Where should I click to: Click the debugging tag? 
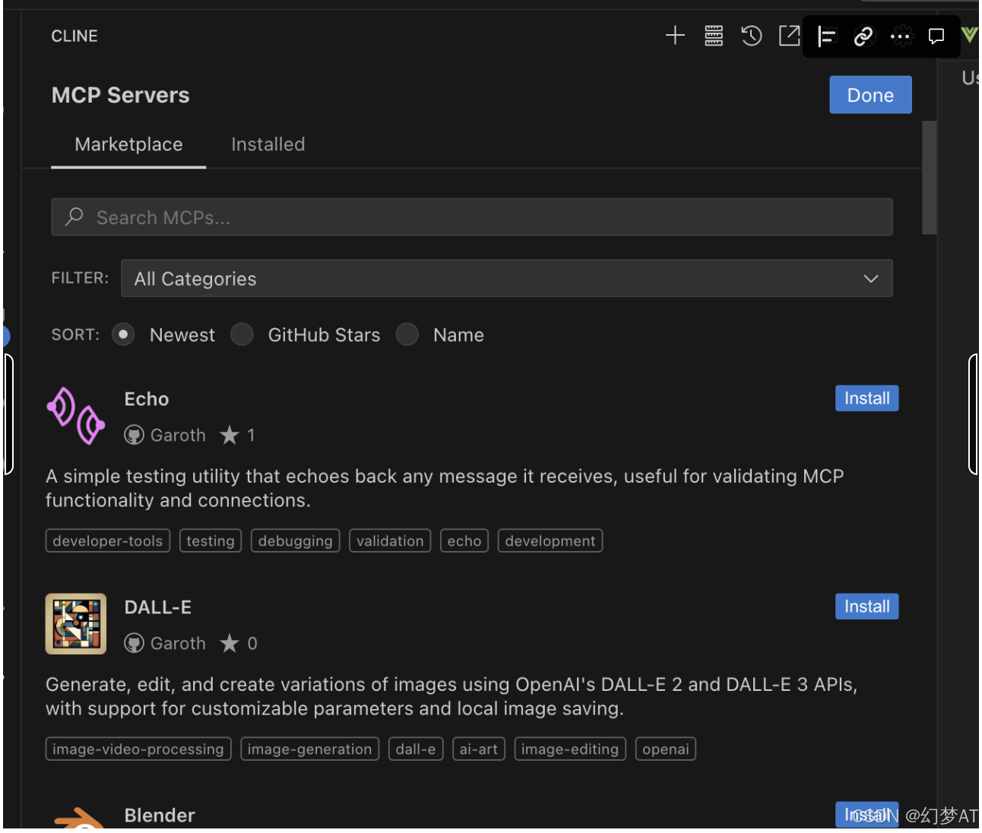[296, 541]
